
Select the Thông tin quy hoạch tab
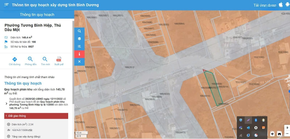(37, 15)
